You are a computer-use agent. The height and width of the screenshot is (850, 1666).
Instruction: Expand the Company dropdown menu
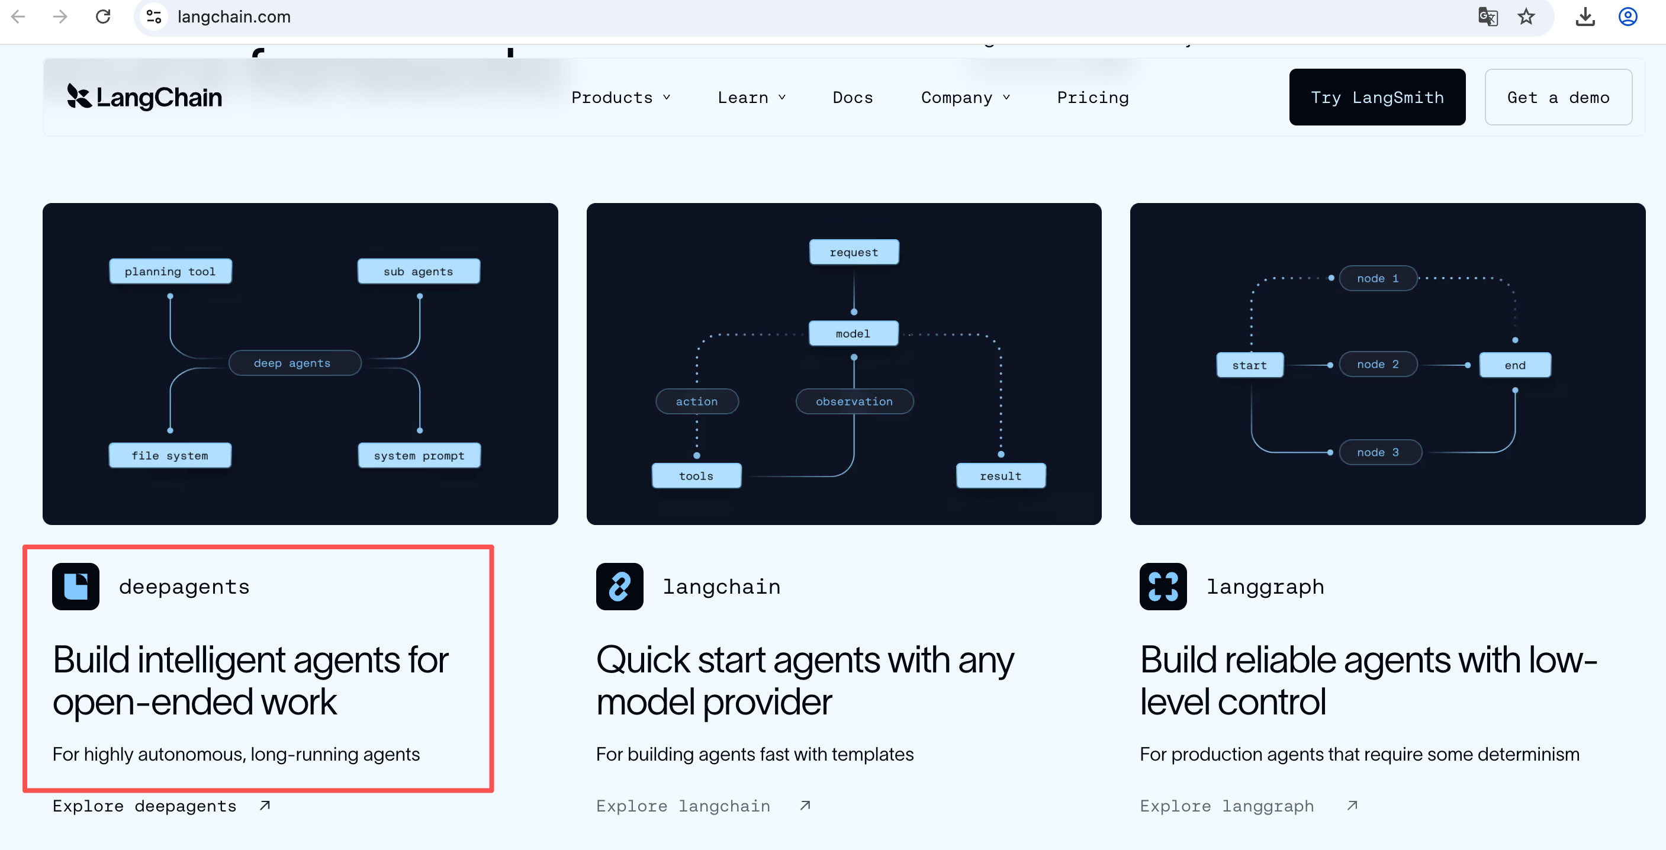click(x=964, y=98)
